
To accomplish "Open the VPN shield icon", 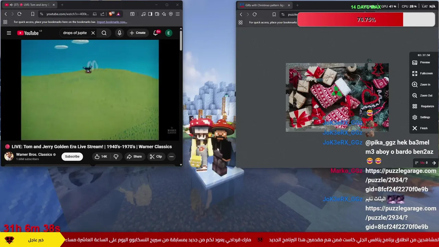I will coord(170,14).
